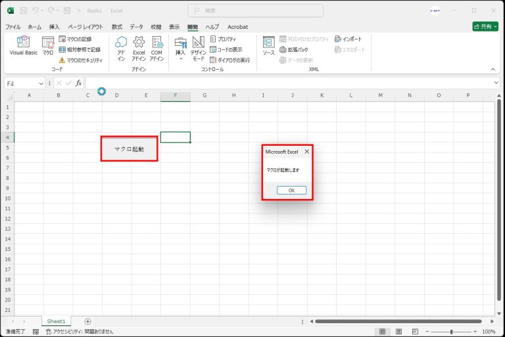Viewport: 505px width, 337px height.
Task: Adjust the zoom slider in status bar
Action: tap(451, 332)
